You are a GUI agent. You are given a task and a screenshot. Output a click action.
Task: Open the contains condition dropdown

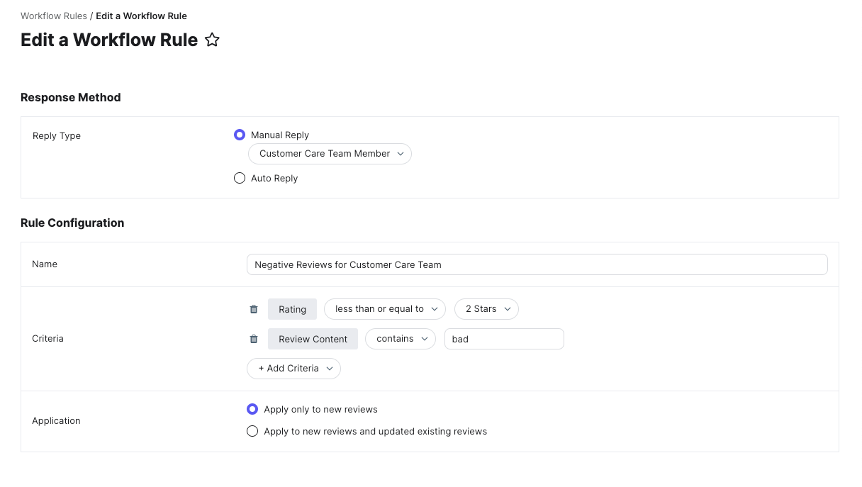click(x=400, y=339)
